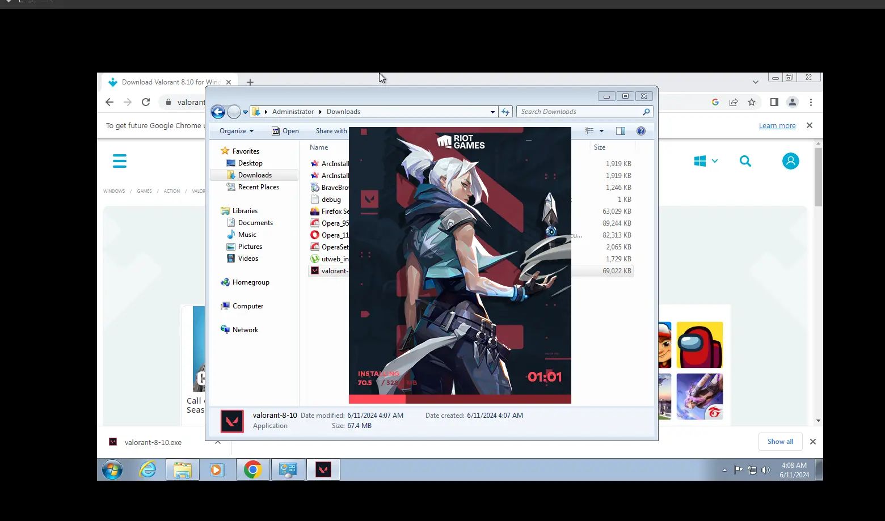
Task: Click the Explorer refresh button beside address bar
Action: 505,112
